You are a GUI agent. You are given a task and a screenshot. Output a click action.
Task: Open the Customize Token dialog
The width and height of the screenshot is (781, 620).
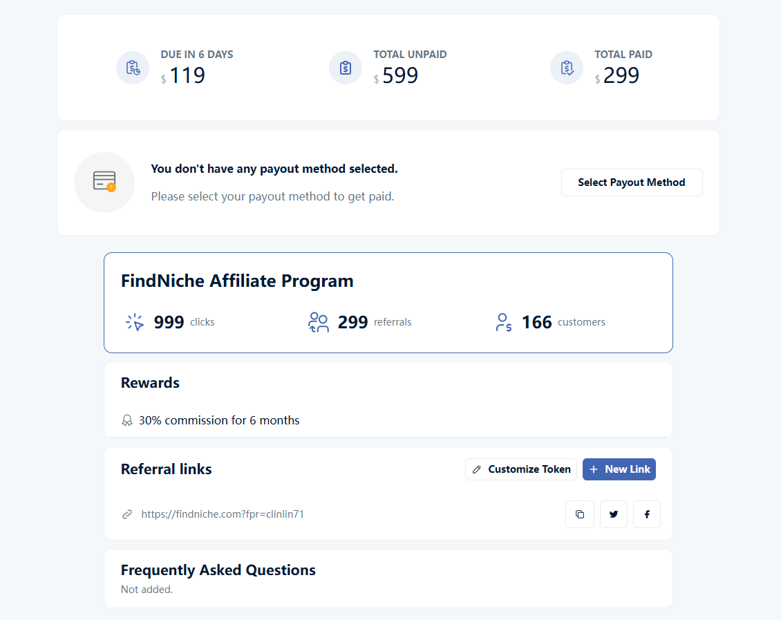tap(520, 469)
